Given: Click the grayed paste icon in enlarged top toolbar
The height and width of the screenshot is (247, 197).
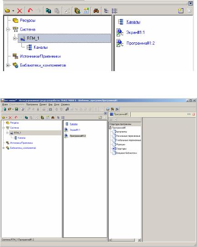Looking at the screenshot, I should pos(57,11).
